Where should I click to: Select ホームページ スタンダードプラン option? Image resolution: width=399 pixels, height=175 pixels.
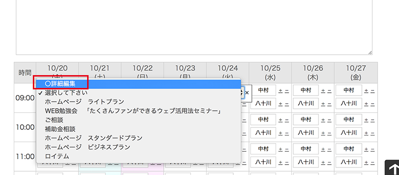(139, 138)
